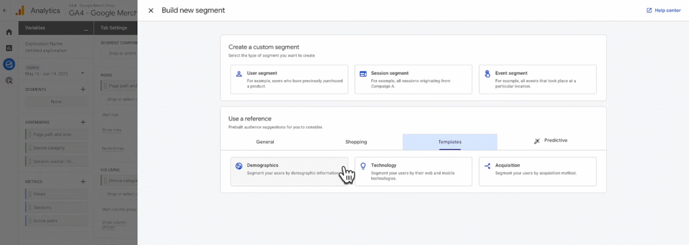Close the Build new segment panel

[151, 11]
